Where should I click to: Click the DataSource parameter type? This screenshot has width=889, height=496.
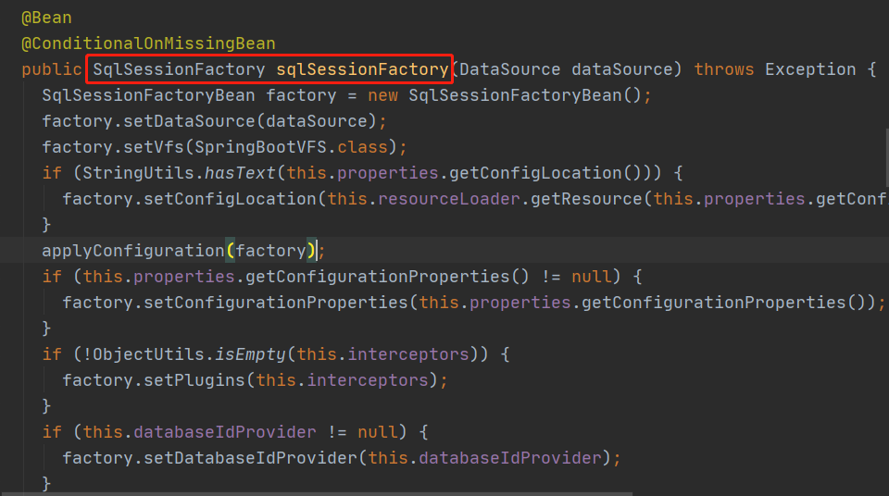[509, 69]
